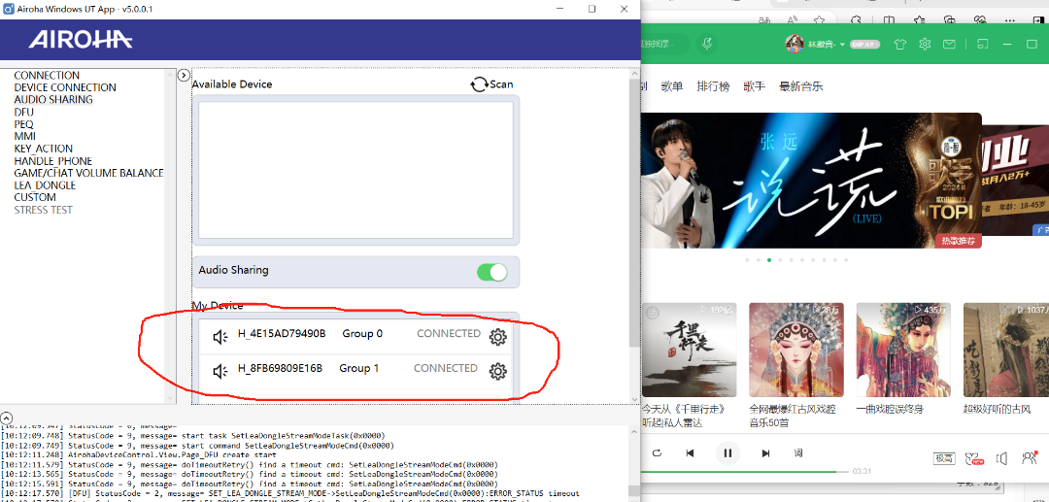
Task: Click the CONNECTED status of Group 1 device
Action: [446, 368]
